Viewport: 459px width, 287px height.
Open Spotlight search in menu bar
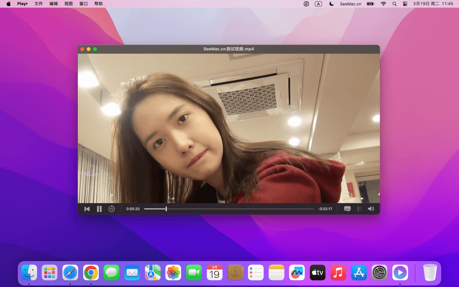pyautogui.click(x=394, y=4)
